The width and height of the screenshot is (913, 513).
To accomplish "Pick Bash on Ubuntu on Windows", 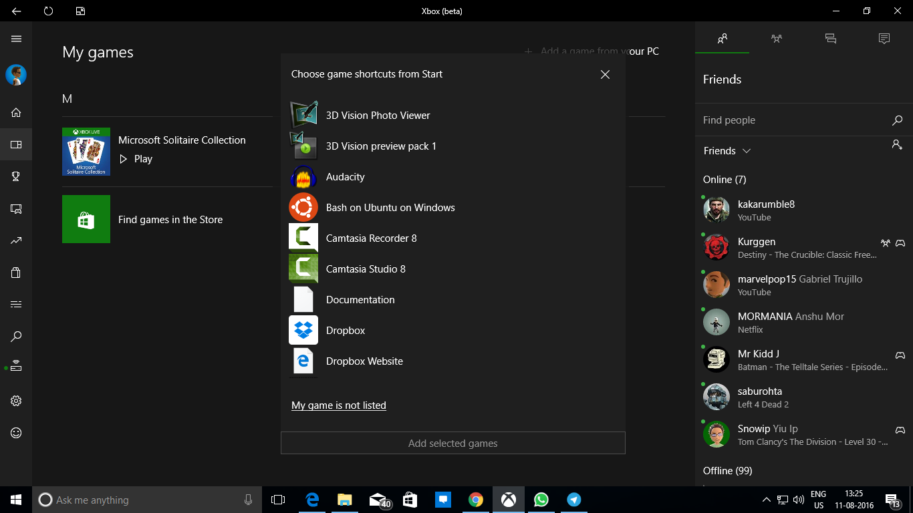I will pyautogui.click(x=453, y=207).
